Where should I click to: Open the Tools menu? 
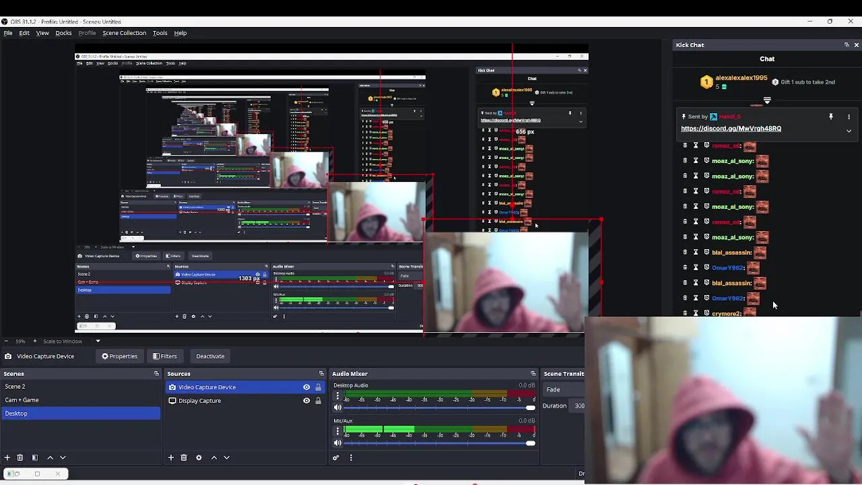(x=160, y=33)
